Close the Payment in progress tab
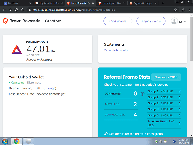 156,3
